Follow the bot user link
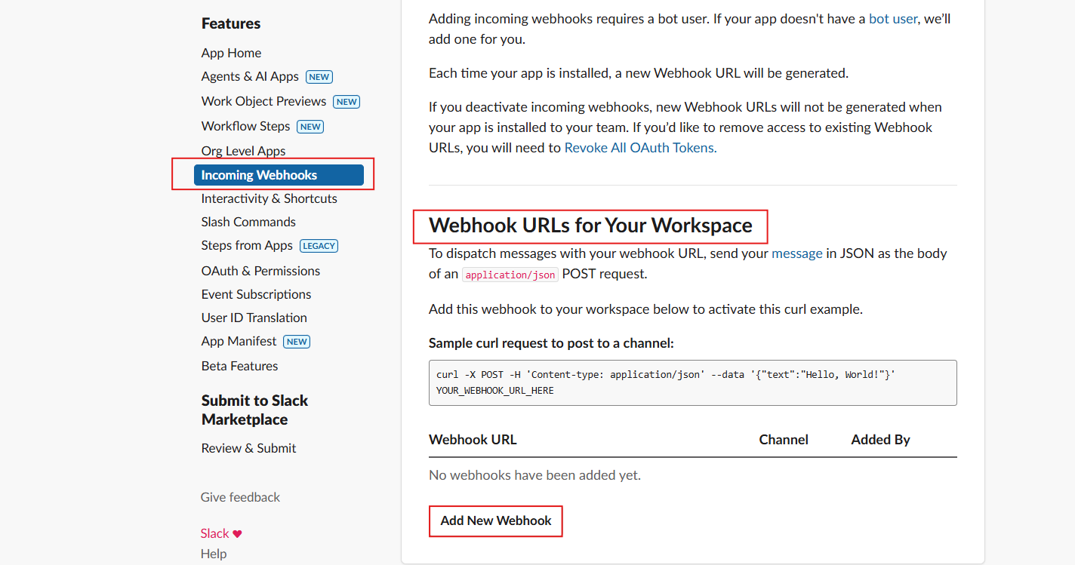 click(893, 19)
